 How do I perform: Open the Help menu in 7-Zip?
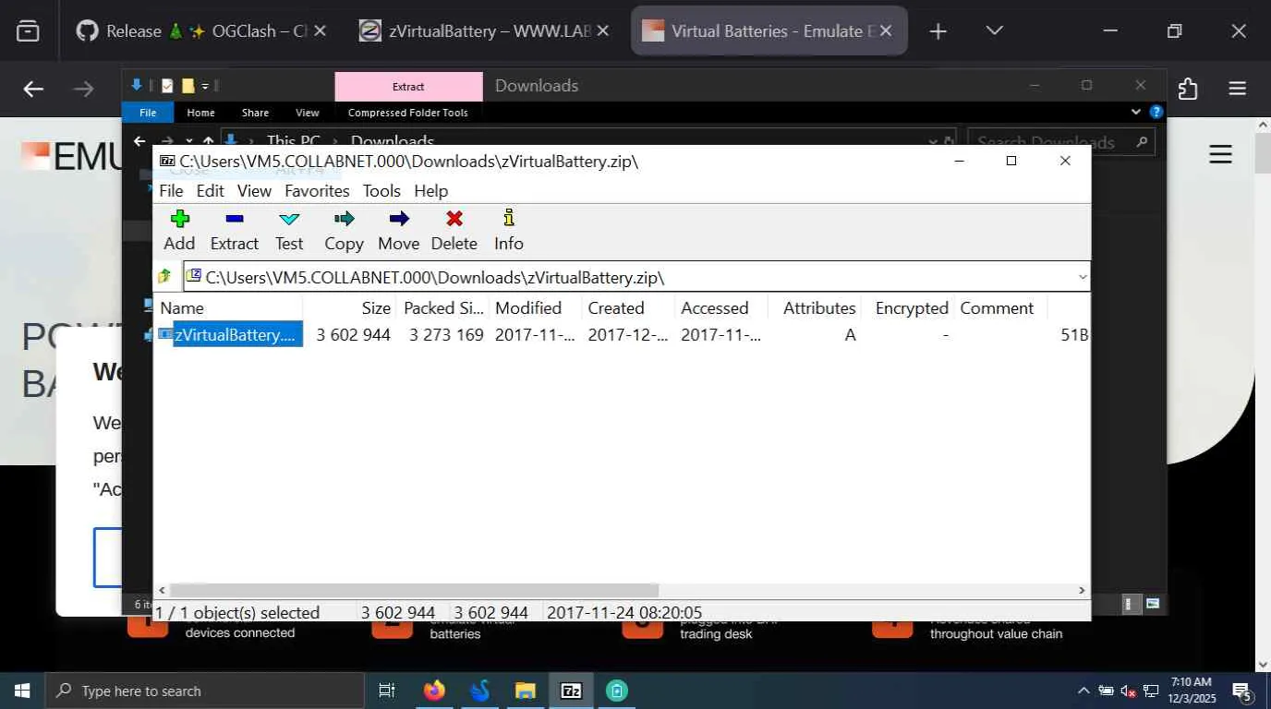pyautogui.click(x=430, y=191)
